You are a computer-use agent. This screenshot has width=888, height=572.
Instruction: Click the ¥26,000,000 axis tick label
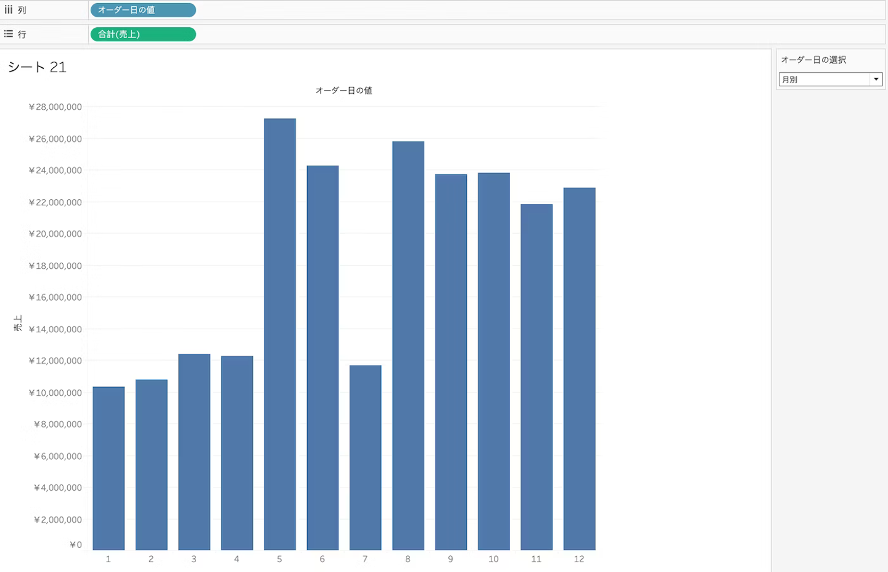pos(55,139)
